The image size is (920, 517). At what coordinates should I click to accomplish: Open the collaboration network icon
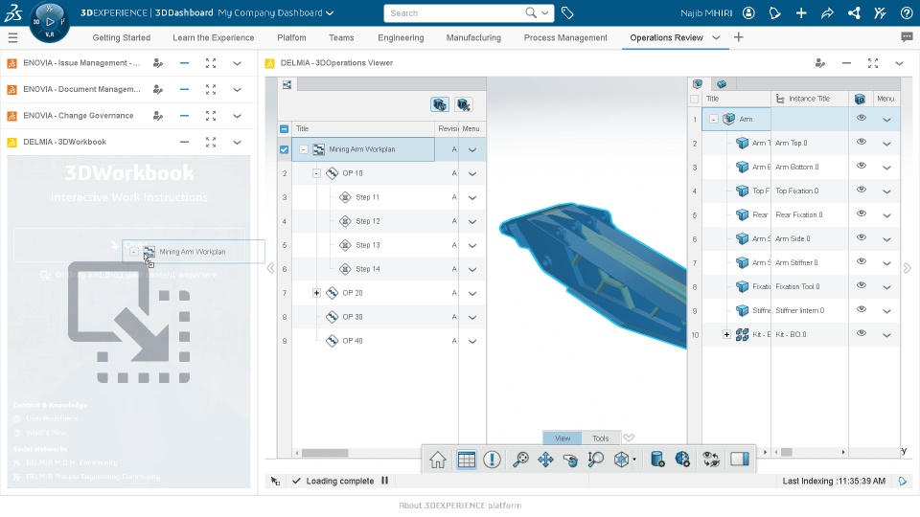tap(854, 12)
